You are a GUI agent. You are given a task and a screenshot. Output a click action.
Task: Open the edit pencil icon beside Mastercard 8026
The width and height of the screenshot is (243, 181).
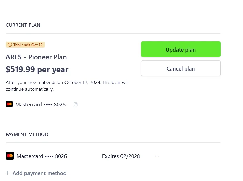[x=76, y=104]
